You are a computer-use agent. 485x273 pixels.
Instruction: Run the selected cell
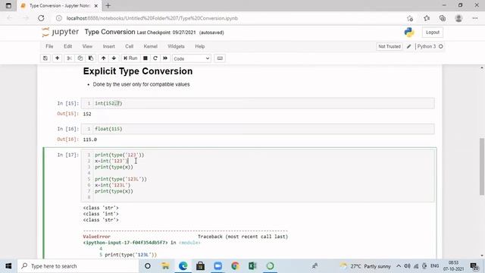click(130, 58)
